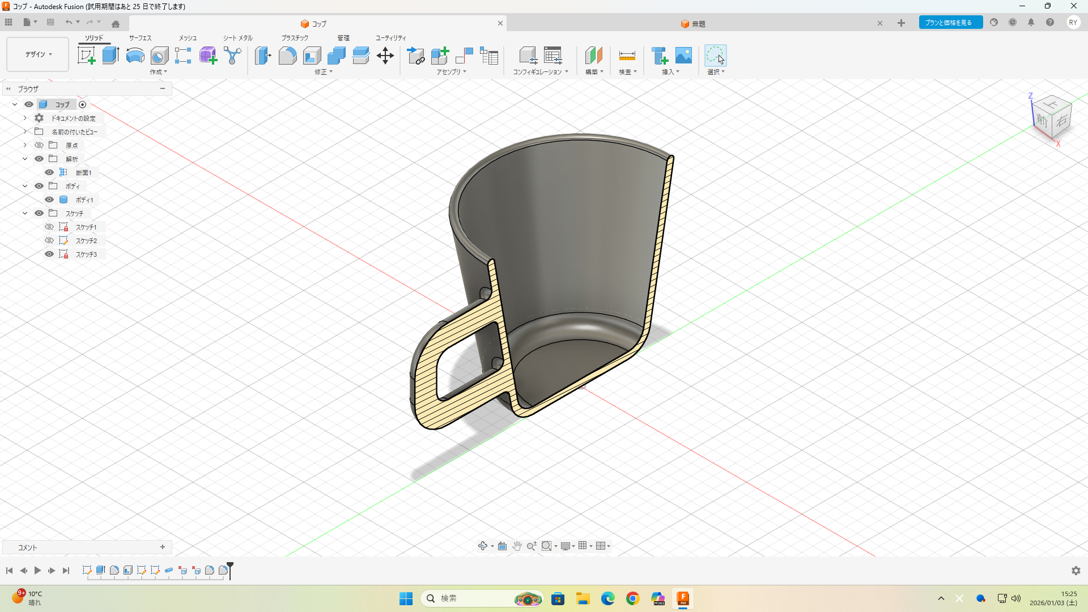
Task: Select the Orbit navigation tool
Action: tap(482, 546)
